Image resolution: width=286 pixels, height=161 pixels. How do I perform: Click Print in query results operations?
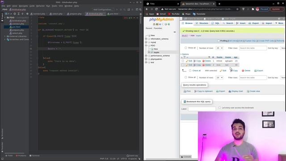tap(187, 91)
